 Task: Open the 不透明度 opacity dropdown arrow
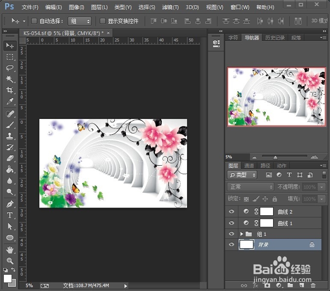coord(321,187)
